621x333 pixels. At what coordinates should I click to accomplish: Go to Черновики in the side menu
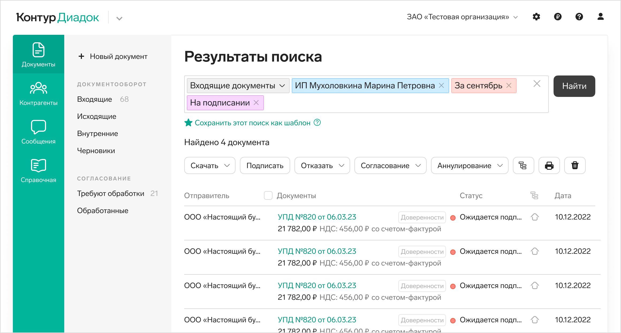96,151
